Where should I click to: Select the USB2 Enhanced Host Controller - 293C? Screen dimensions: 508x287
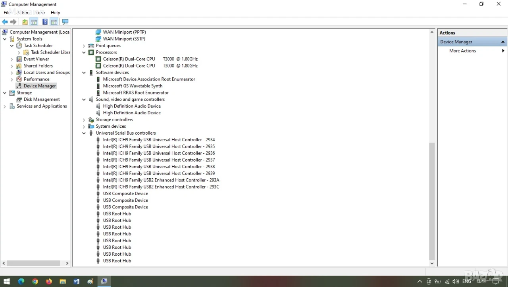tap(161, 187)
